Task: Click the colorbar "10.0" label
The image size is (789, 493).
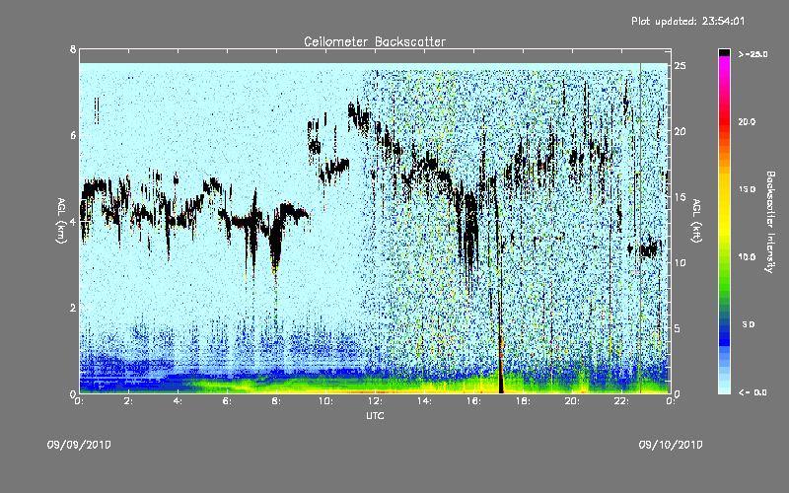Action: point(747,256)
